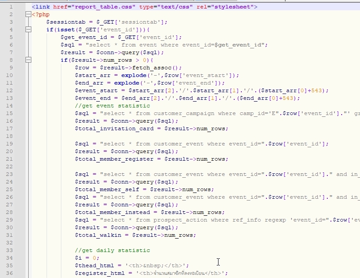
Task: Collapse the isset if-block fold on line 4
Action: [28, 29]
